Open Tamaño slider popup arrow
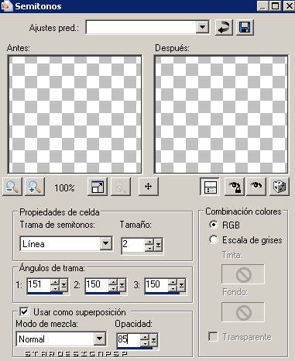The width and height of the screenshot is (295, 361). click(158, 245)
